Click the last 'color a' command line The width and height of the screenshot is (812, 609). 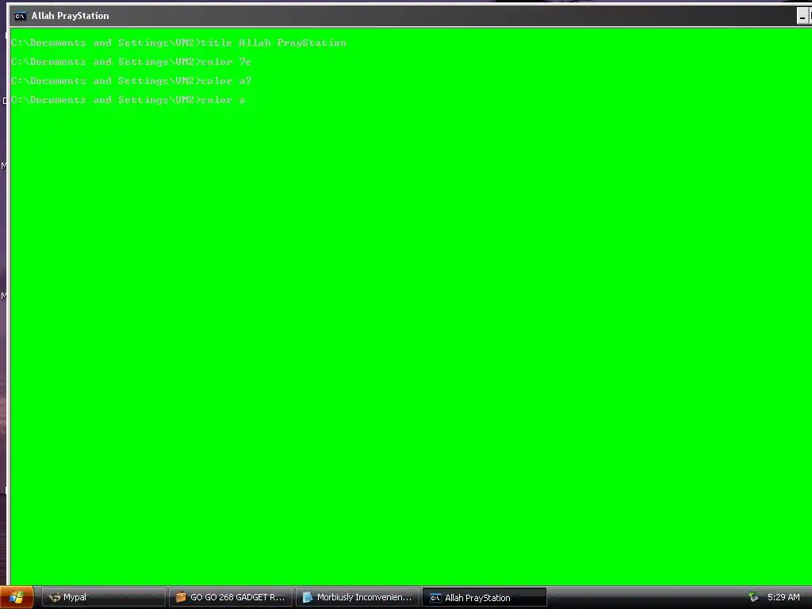(x=128, y=100)
